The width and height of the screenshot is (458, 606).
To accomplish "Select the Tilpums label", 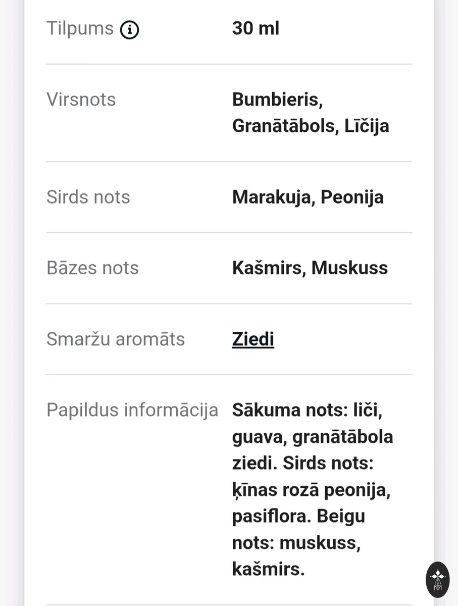I will point(80,28).
